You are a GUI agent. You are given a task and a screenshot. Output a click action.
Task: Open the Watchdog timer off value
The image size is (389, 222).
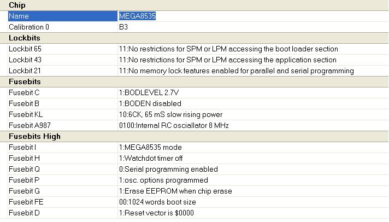tap(154, 158)
